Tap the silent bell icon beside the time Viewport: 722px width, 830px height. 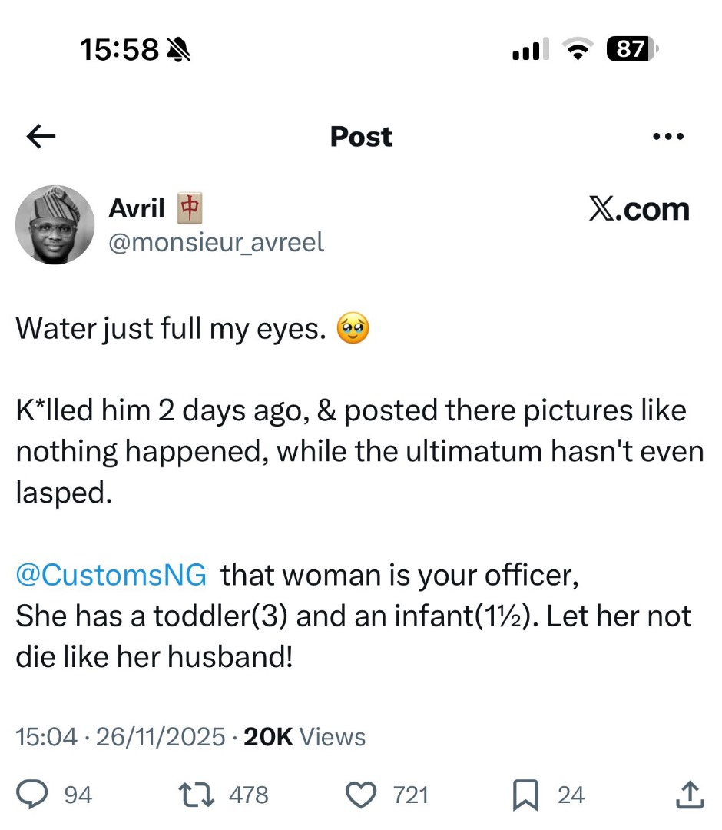178,51
